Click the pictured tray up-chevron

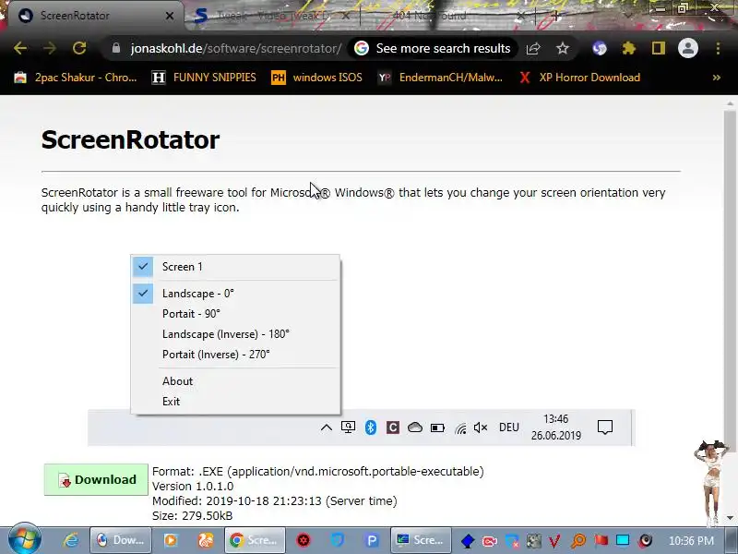pos(327,428)
